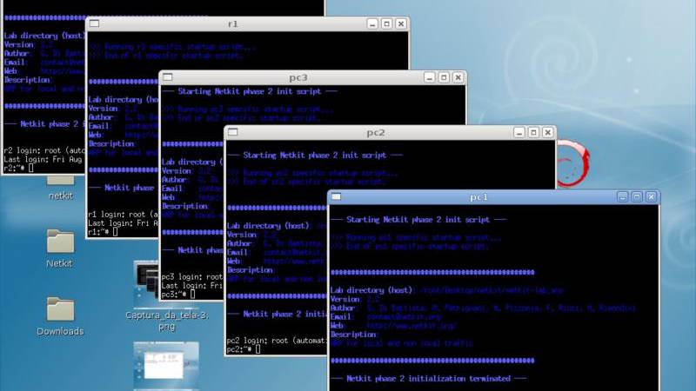Maximize the pc2 terminal window
696x391 pixels.
(532, 132)
